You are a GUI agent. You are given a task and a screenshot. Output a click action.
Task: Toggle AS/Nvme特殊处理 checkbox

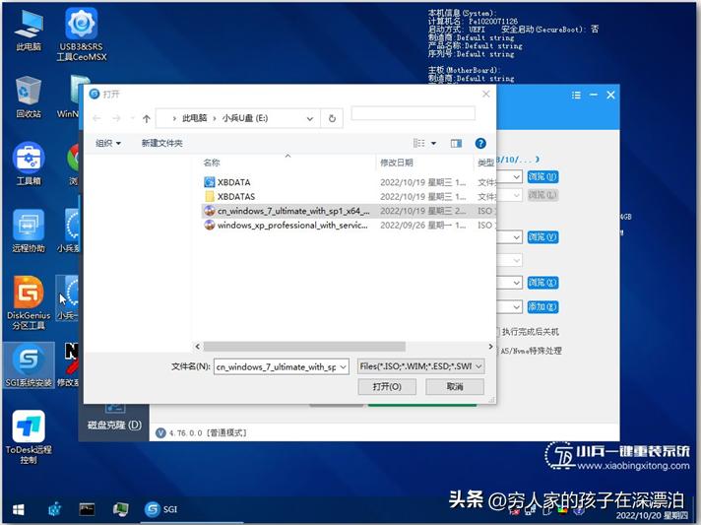pyautogui.click(x=497, y=351)
